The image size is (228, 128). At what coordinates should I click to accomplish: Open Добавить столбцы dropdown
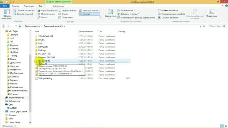(128, 14)
